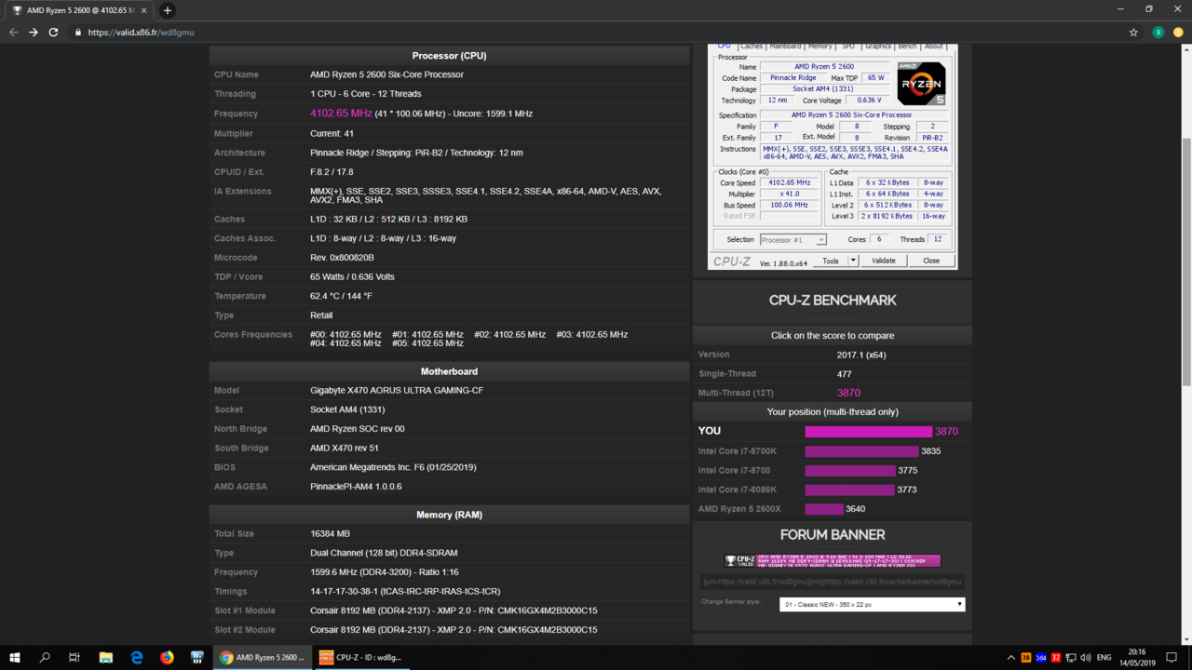Close the AMD Ryzen 5 2600 tab
Image resolution: width=1192 pixels, height=670 pixels.
[144, 10]
